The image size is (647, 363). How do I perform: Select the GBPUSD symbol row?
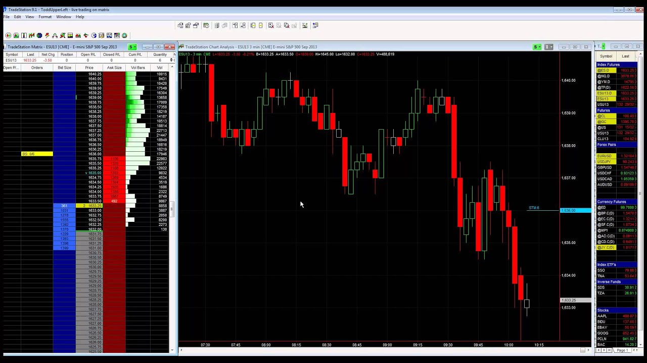tap(616, 167)
